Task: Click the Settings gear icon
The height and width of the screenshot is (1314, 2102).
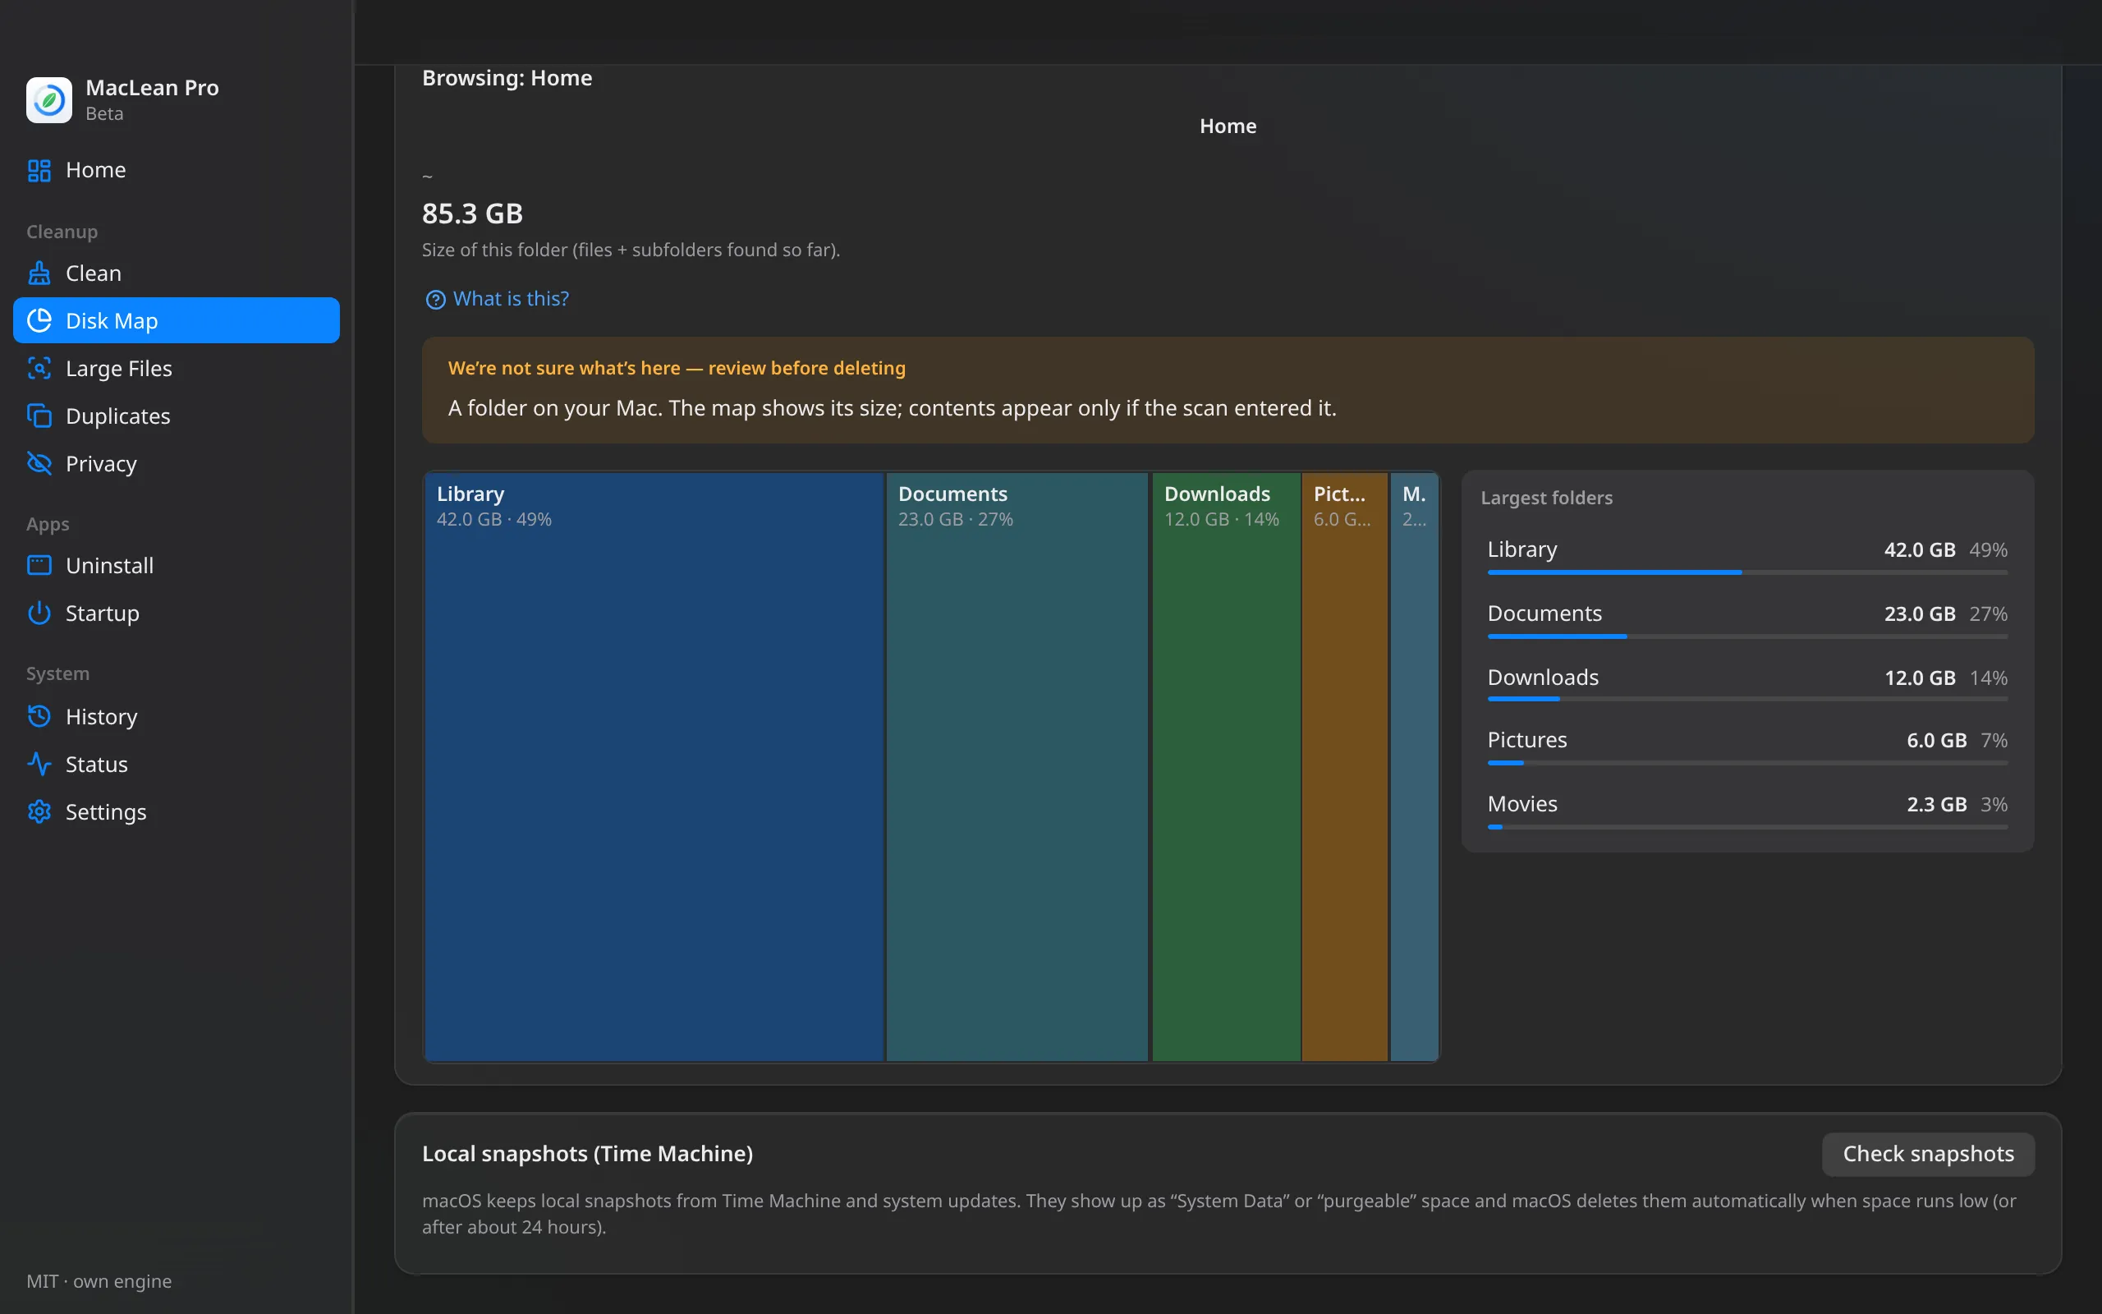Action: (39, 811)
